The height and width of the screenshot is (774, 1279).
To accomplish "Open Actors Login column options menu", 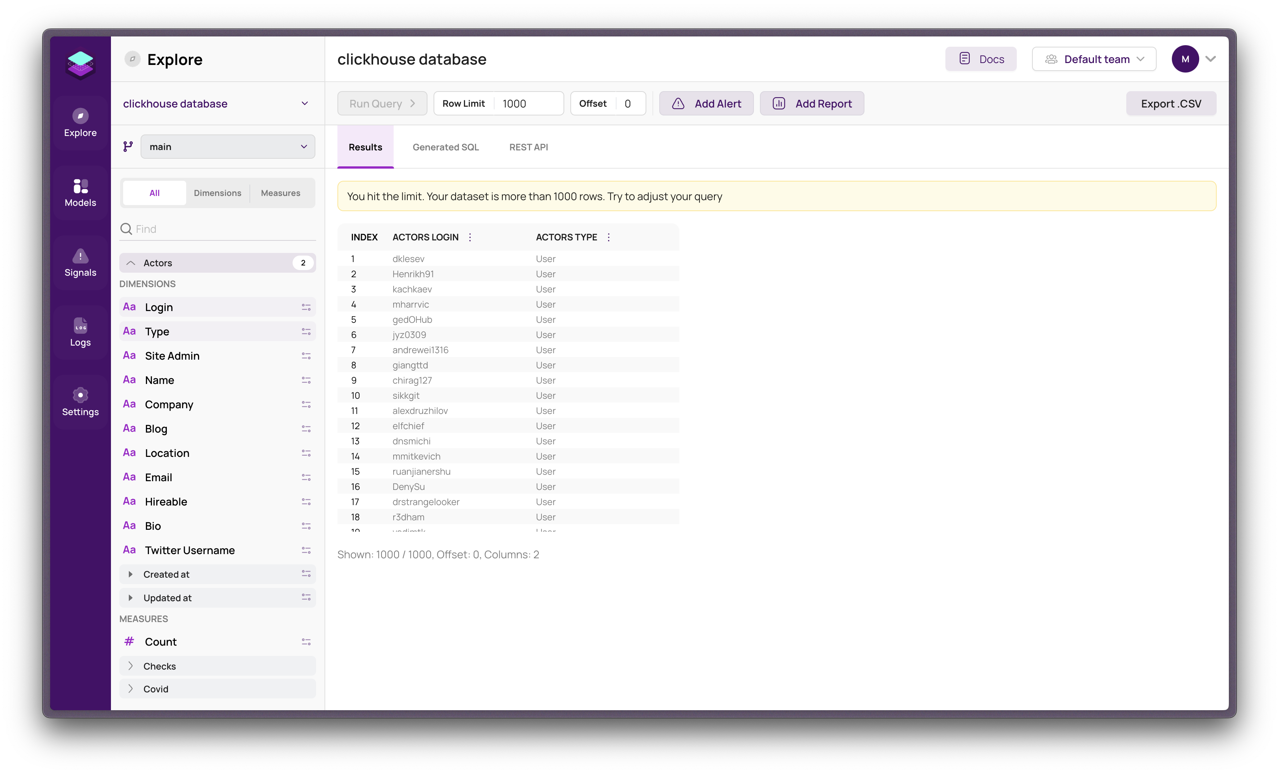I will click(x=470, y=237).
